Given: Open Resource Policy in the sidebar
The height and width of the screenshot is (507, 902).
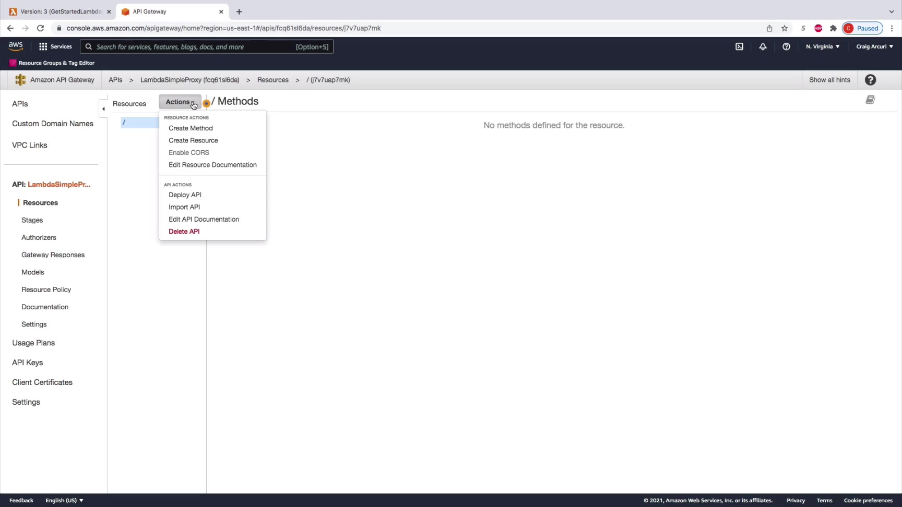Looking at the screenshot, I should (46, 289).
